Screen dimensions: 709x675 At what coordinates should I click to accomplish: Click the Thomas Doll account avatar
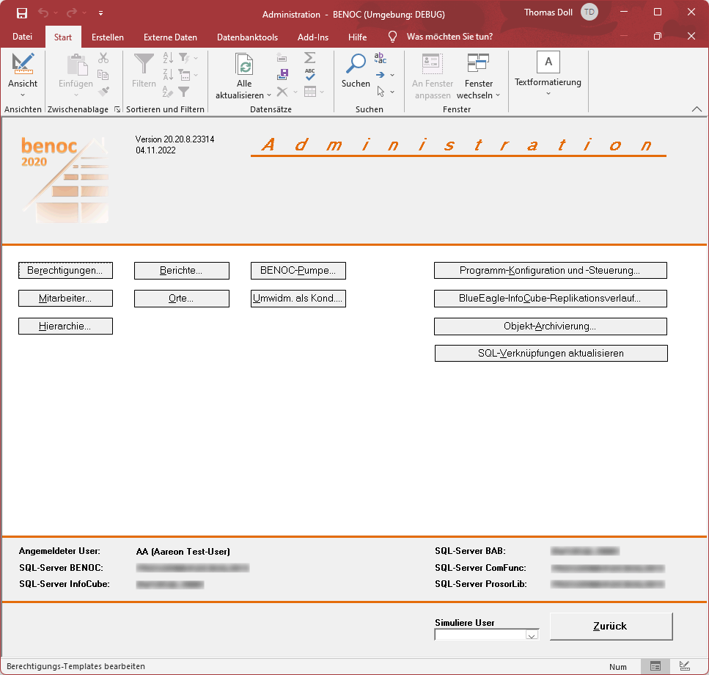[x=589, y=12]
